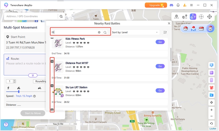This screenshot has width=219, height=131.
Task: Click the highlighted raid battle icon
Action: tap(210, 29)
